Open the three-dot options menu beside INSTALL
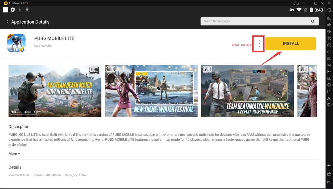Viewport: 333px width, 189px height. (x=259, y=43)
